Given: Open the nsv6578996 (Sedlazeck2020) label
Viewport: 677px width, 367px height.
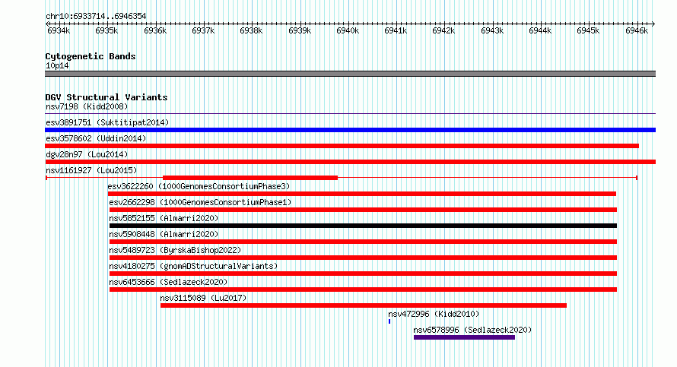Looking at the screenshot, I should tap(472, 330).
